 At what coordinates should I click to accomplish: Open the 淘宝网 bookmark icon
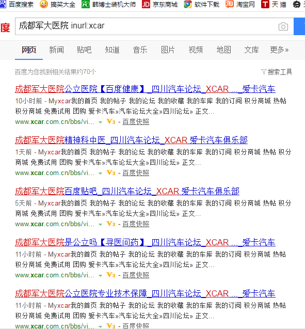tap(230, 4)
